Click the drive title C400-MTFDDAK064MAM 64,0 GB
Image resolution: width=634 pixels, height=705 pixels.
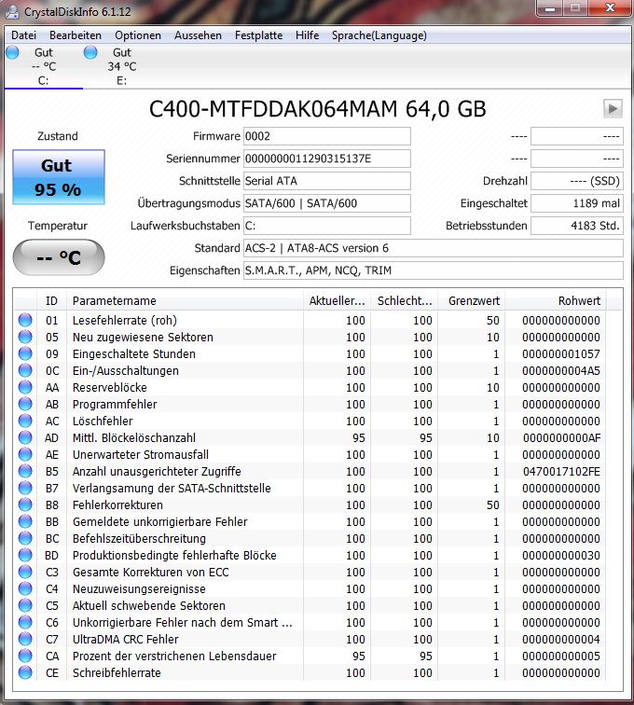[317, 109]
